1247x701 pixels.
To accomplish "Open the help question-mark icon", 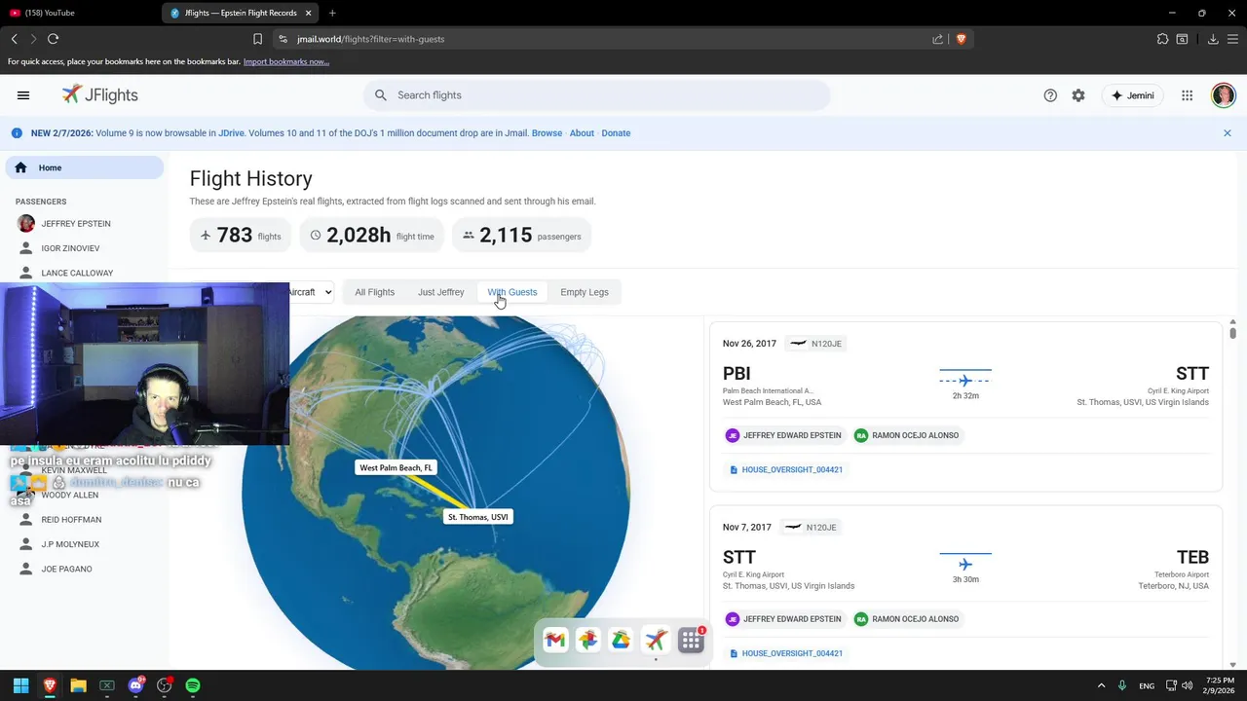I will point(1050,95).
